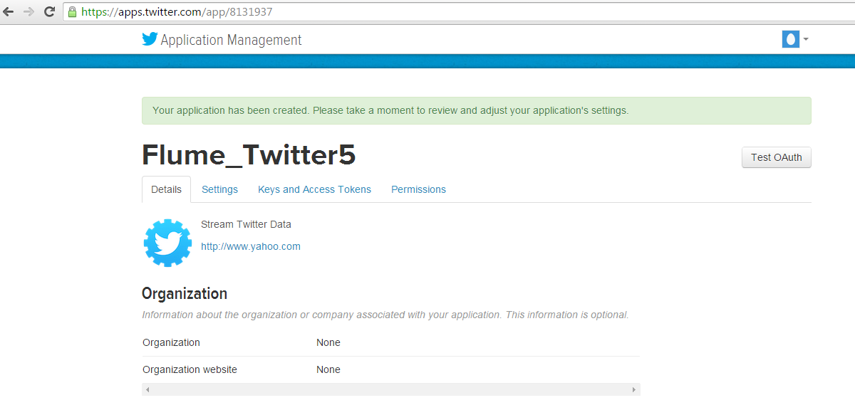Reload the page with refresh icon

[49, 12]
